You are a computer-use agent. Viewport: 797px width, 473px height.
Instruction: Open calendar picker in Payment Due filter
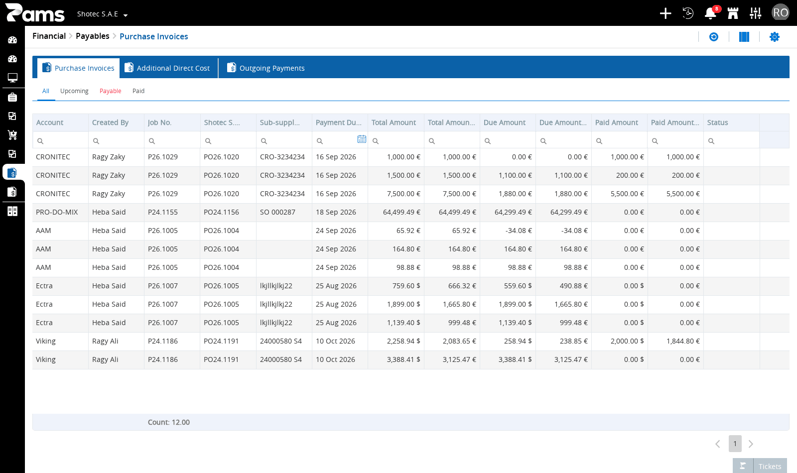coord(362,139)
